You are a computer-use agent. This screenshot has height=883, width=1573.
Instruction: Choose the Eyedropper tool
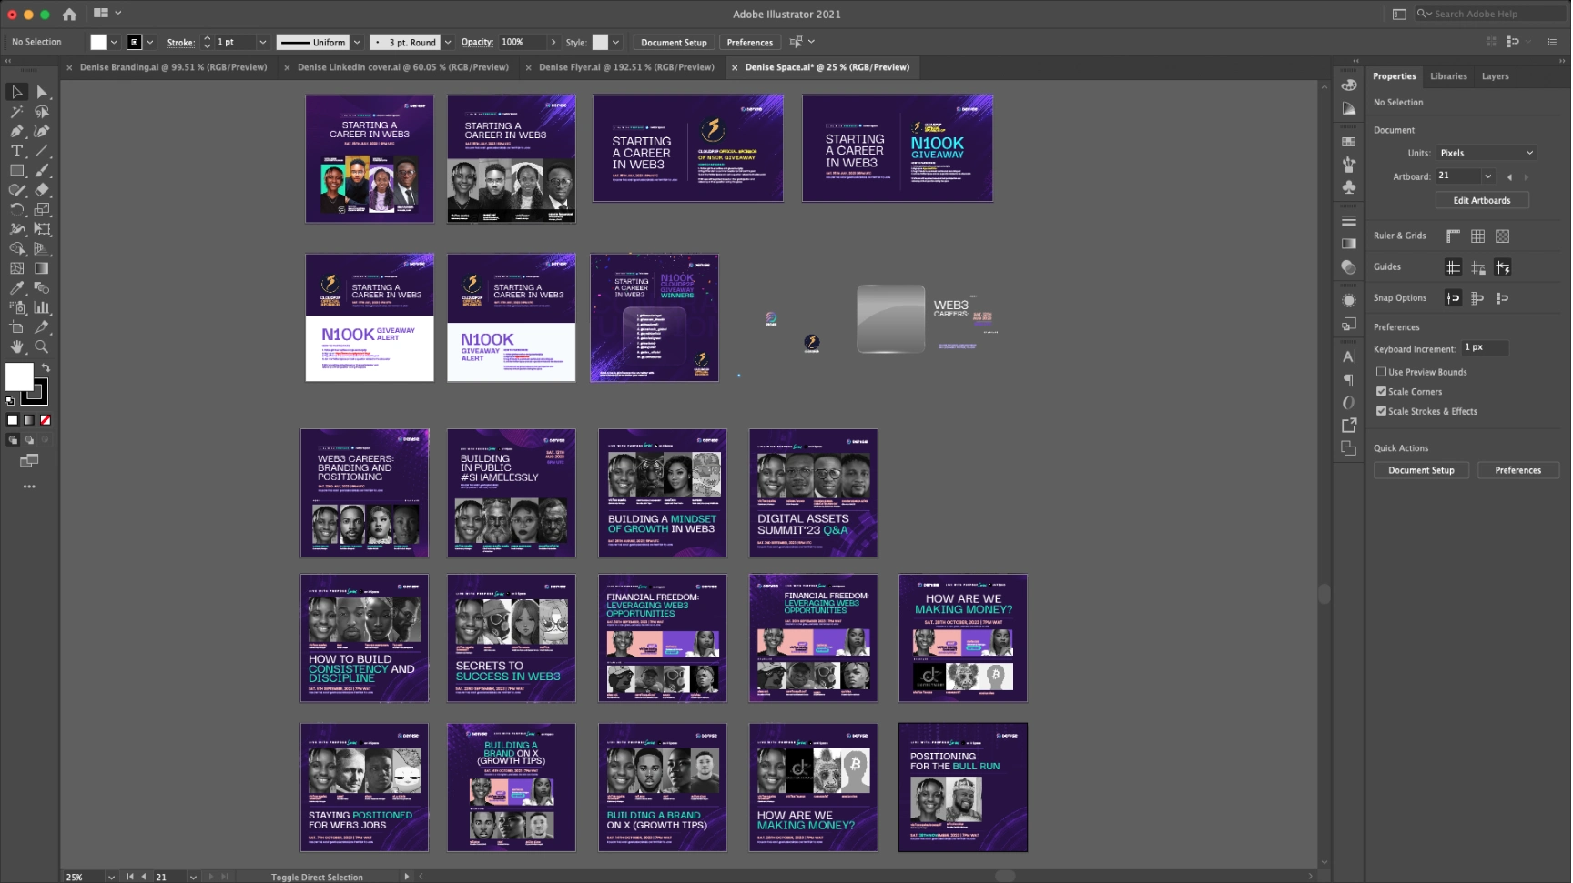pos(16,288)
